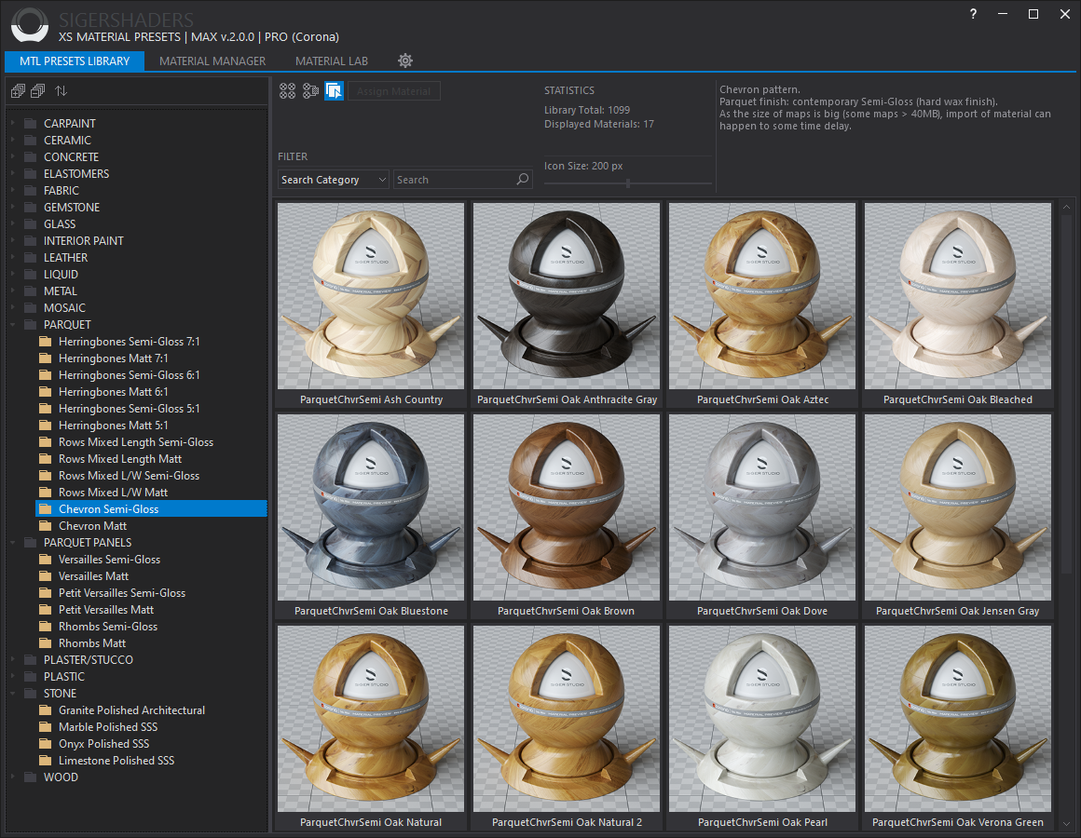
Task: Expand the METAL category arrow
Action: coord(13,291)
